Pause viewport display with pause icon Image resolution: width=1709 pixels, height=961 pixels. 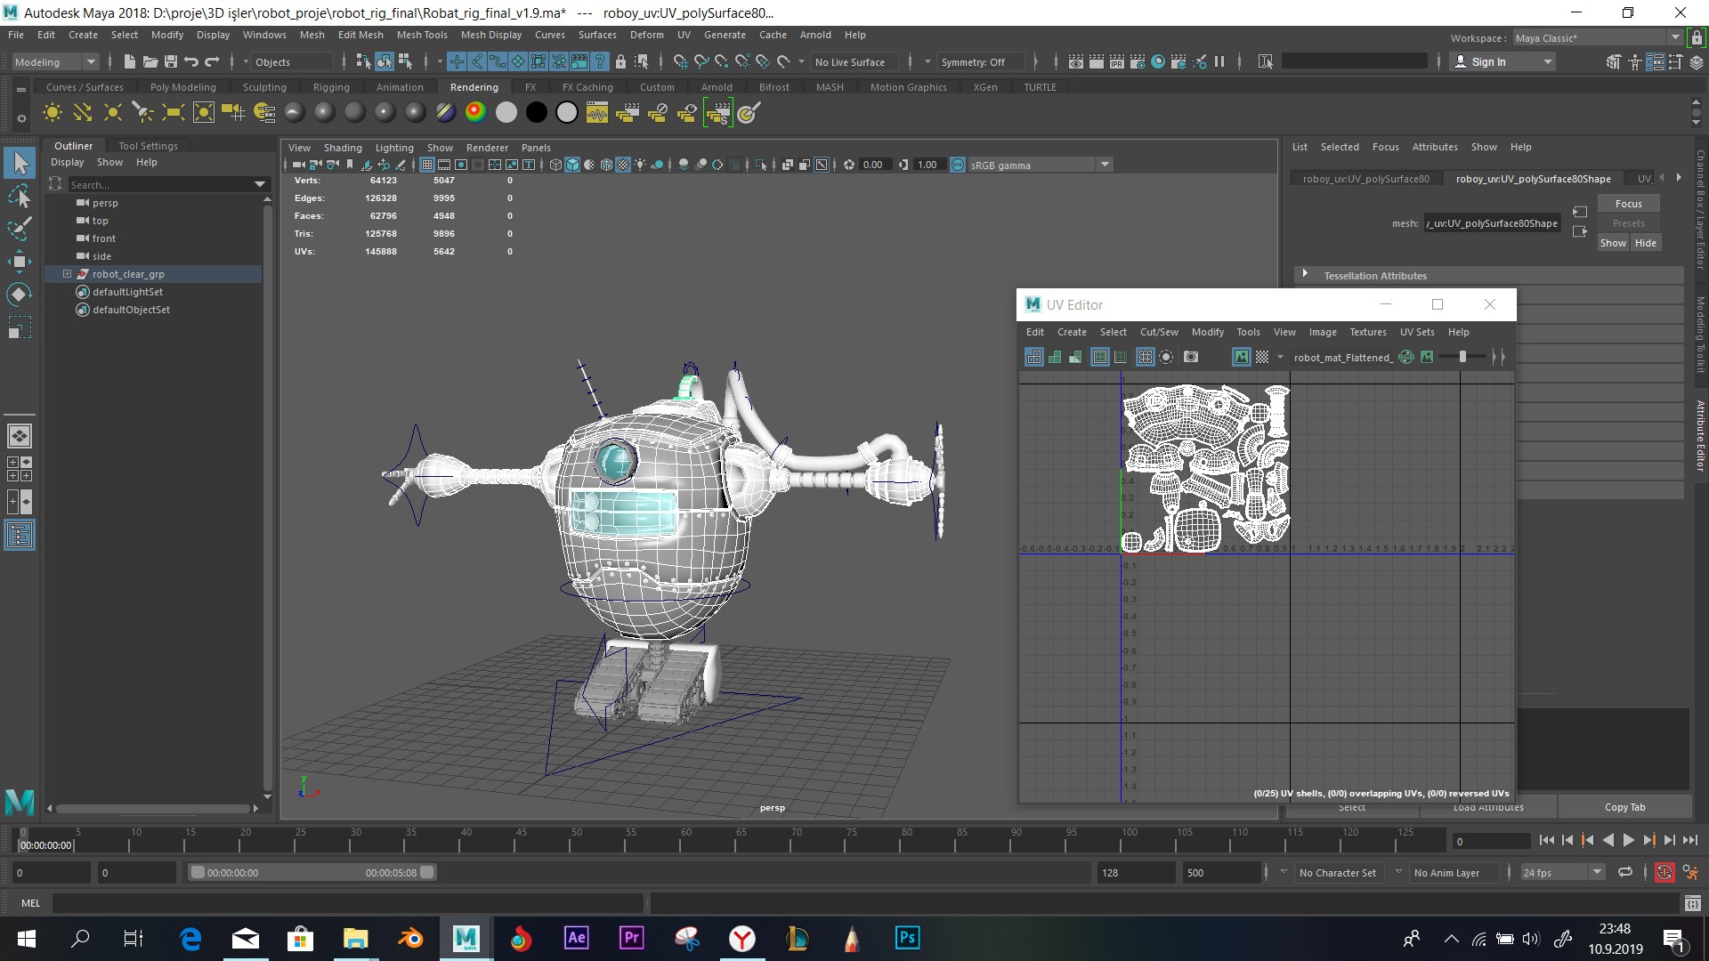1219,62
